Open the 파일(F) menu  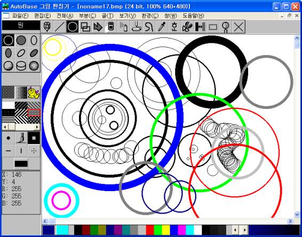point(20,16)
